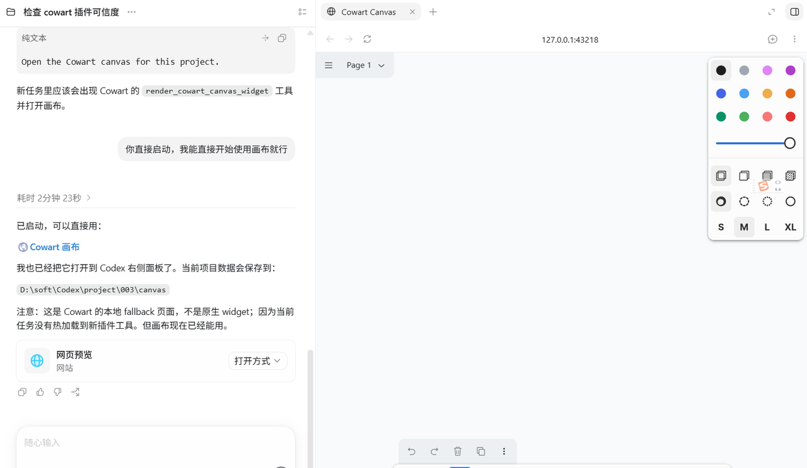Choose size L
Viewport: 807px width, 468px height.
point(767,227)
